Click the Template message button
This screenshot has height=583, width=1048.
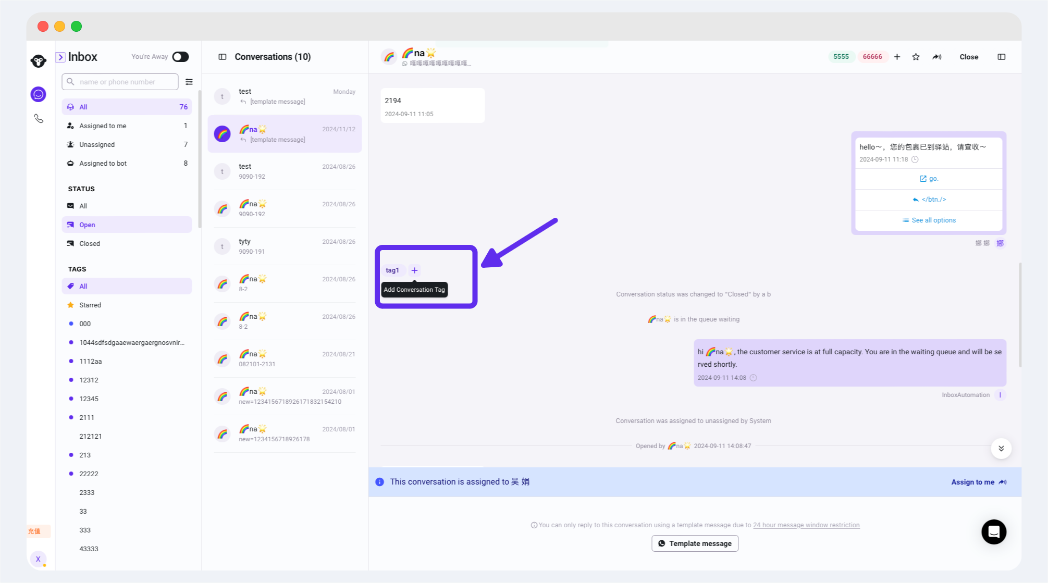tap(695, 543)
